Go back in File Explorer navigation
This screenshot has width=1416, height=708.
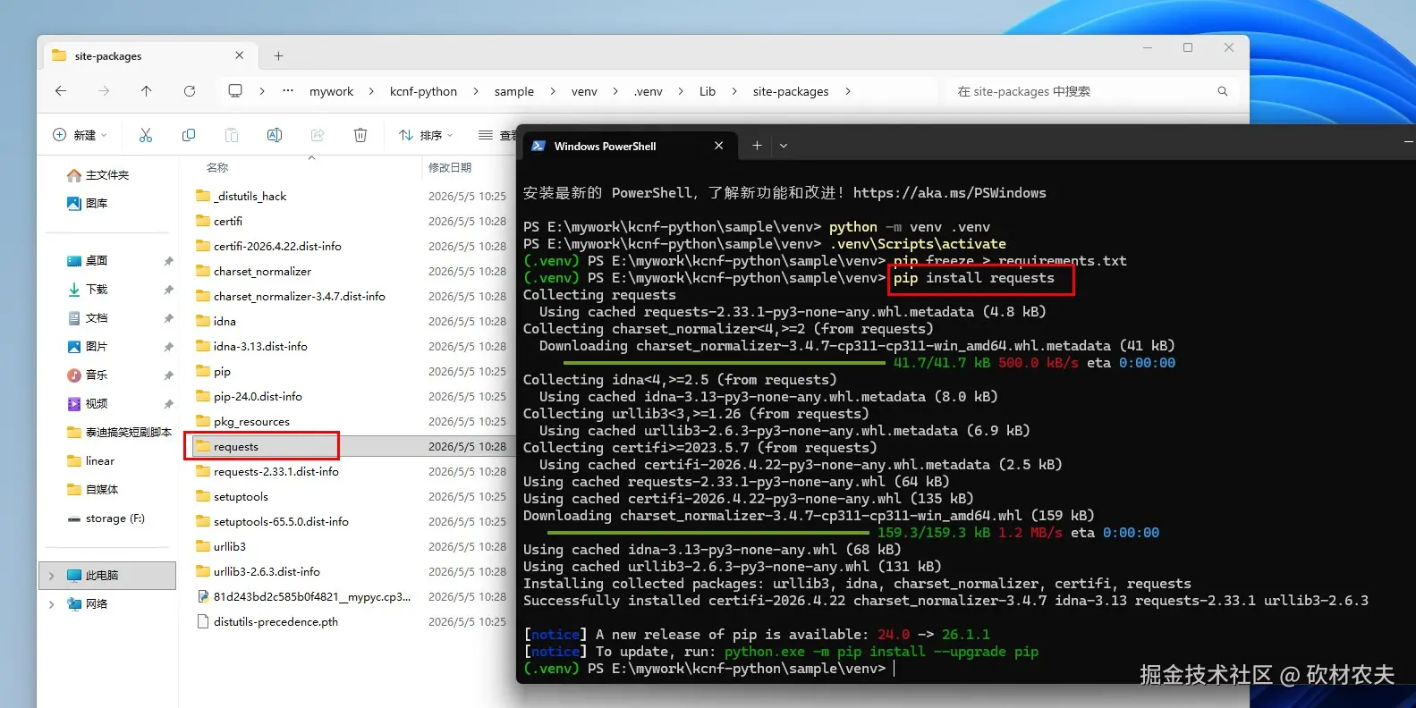[x=61, y=91]
